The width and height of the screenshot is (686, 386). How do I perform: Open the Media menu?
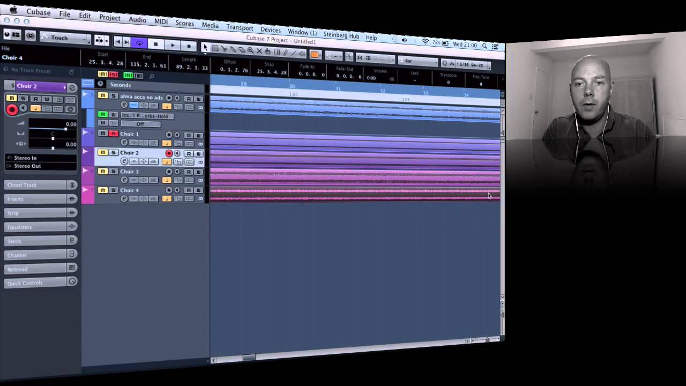tap(210, 25)
